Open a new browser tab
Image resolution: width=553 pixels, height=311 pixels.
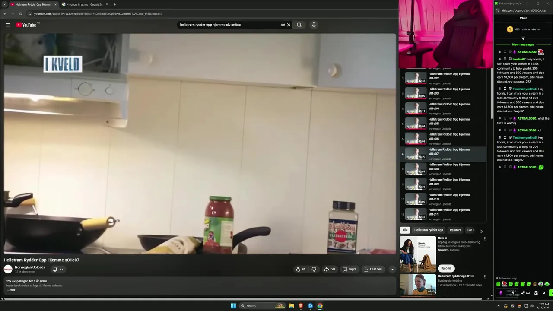pyautogui.click(x=114, y=4)
